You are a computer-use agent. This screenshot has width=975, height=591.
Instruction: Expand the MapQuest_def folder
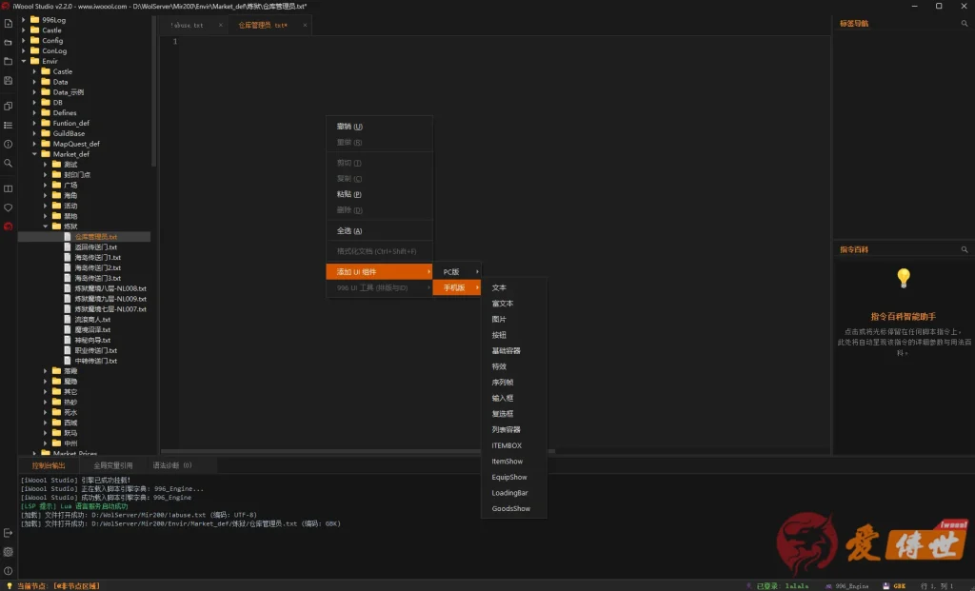[35, 144]
